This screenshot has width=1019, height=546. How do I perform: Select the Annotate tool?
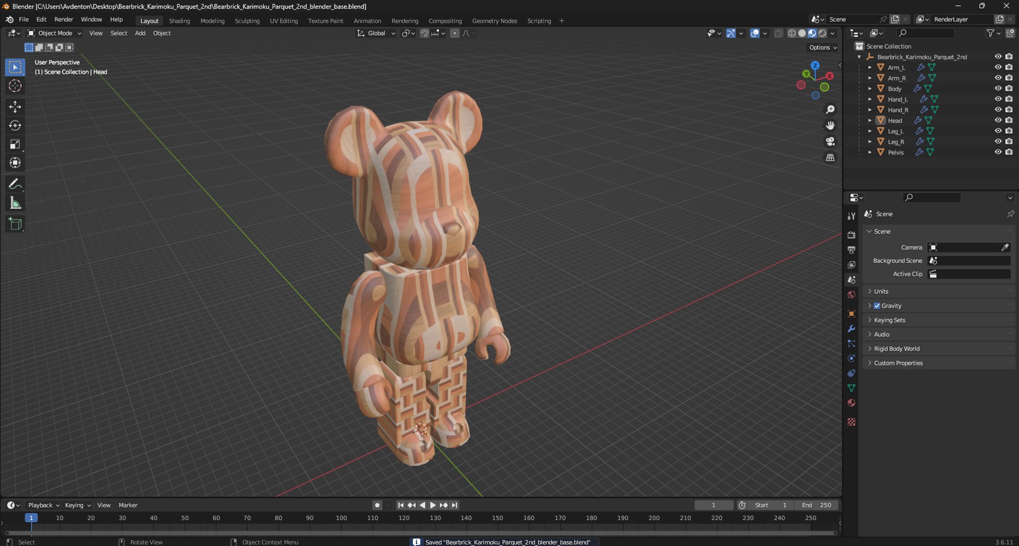coord(15,184)
